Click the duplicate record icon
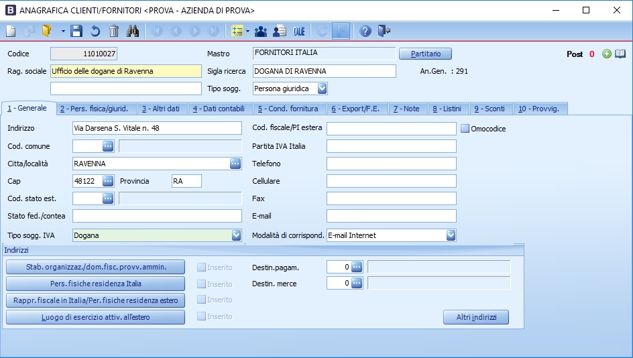The height and width of the screenshot is (358, 633). click(30, 31)
